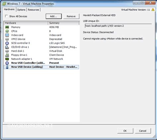Viewport: 157px width, 140px height.
Task: Click the Remove button
Action: click(x=71, y=16)
